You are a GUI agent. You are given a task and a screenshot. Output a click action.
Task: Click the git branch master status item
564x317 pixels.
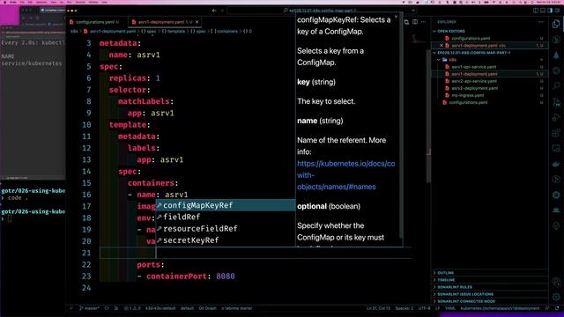coord(89,308)
